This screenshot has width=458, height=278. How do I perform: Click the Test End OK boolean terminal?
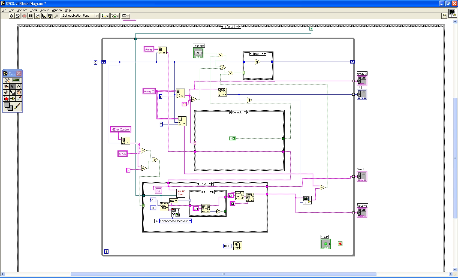(x=198, y=53)
